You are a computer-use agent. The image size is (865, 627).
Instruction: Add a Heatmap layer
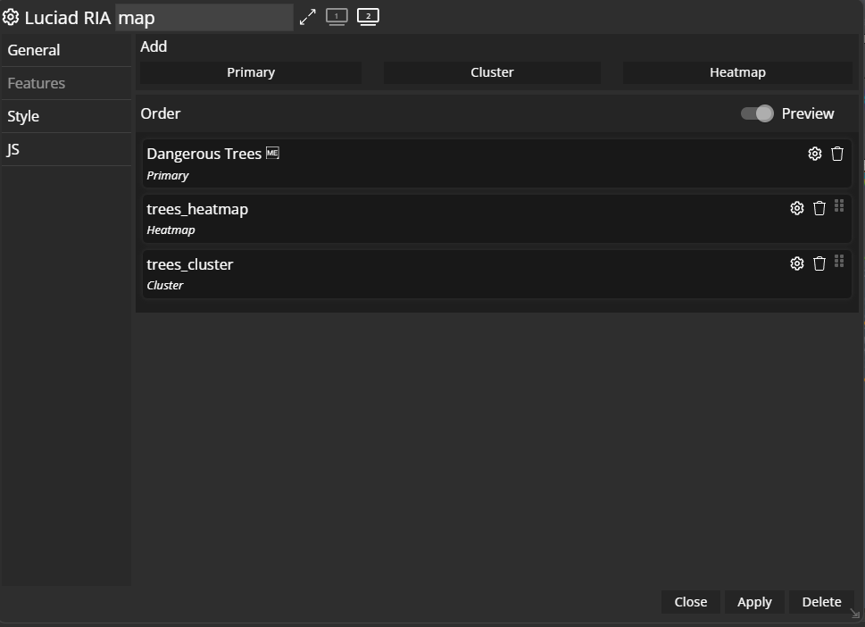click(737, 72)
